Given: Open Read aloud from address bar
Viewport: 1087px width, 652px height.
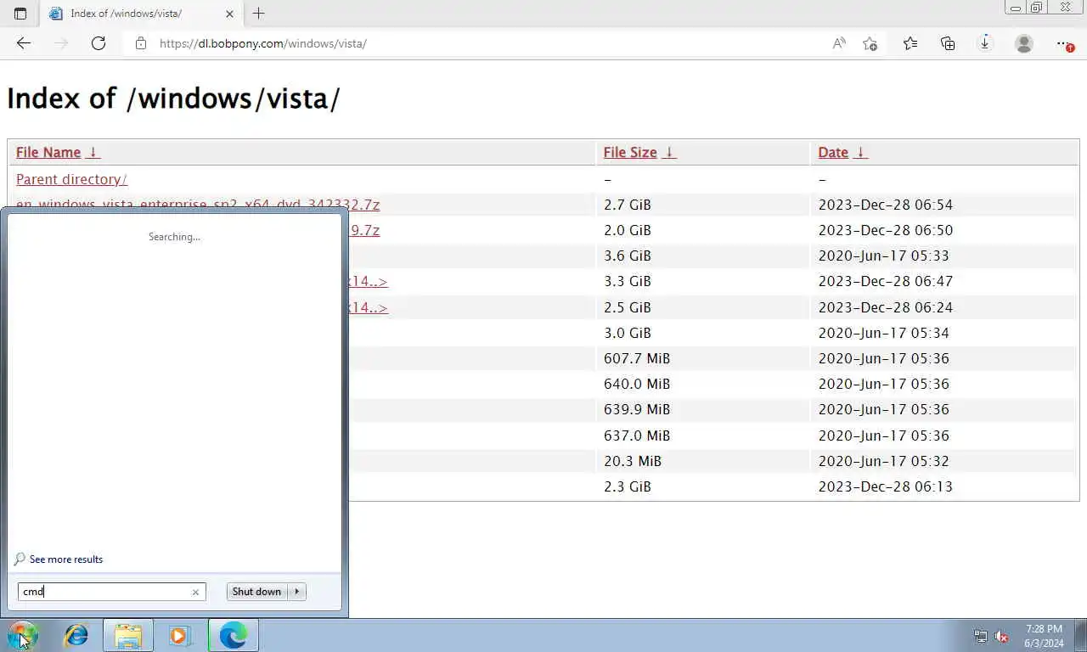Looking at the screenshot, I should pos(839,43).
